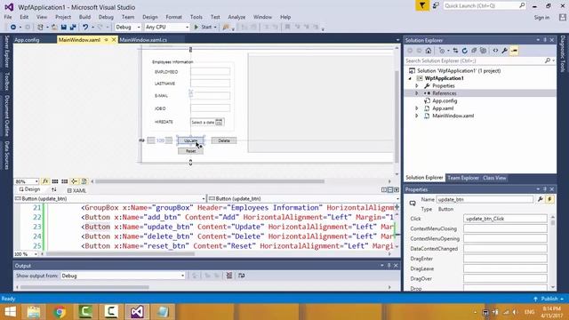This screenshot has height=320, width=569.
Task: Expand the References node
Action: (417, 93)
